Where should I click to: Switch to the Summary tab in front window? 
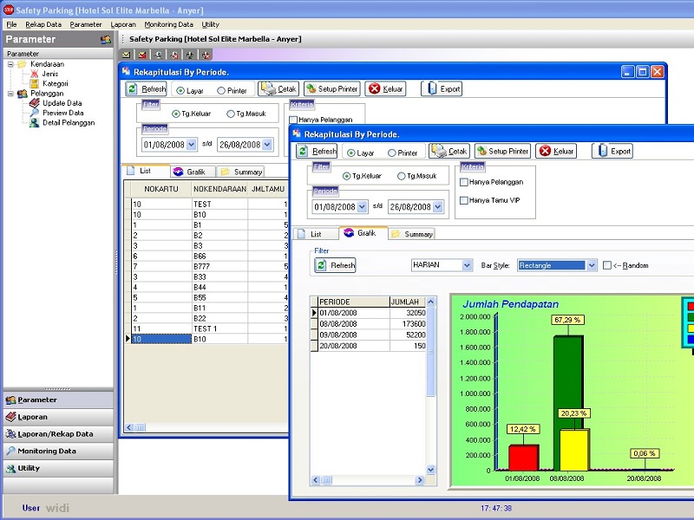(411, 234)
